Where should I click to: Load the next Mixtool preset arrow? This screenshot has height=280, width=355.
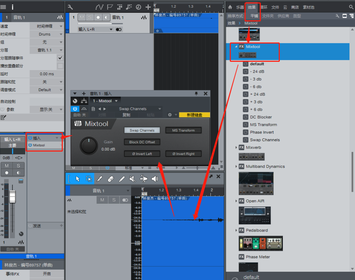coord(105,109)
